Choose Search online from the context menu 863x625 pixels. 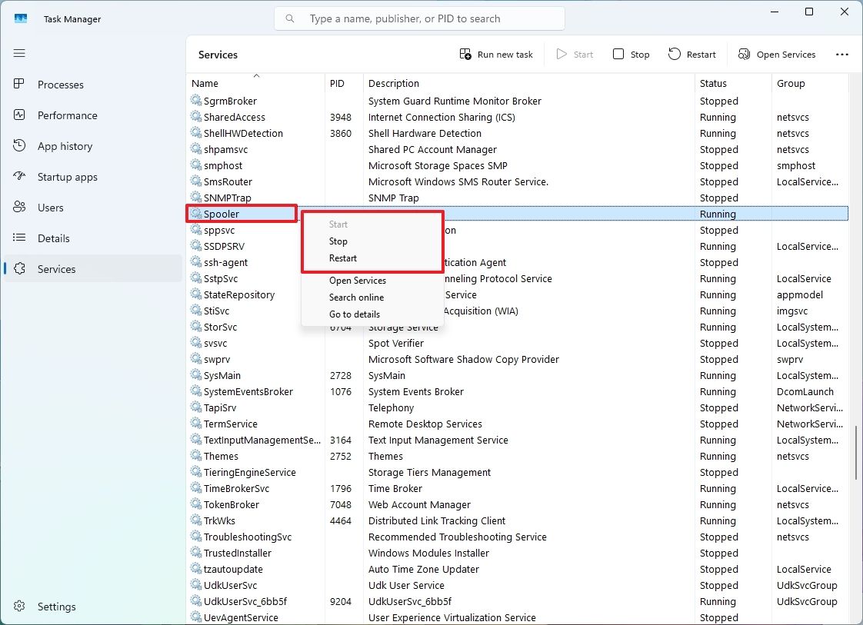click(x=356, y=298)
